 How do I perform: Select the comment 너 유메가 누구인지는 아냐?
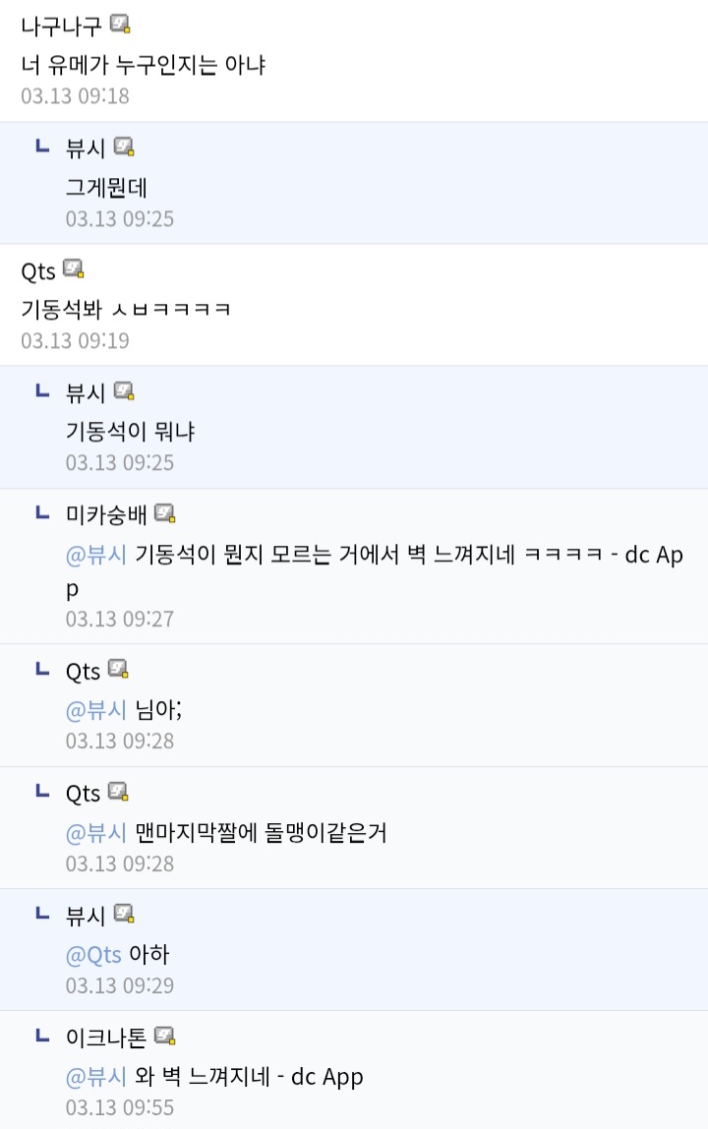click(144, 66)
